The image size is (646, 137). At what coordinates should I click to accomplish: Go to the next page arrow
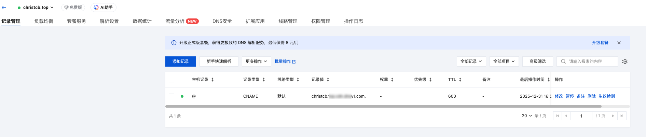(x=613, y=116)
